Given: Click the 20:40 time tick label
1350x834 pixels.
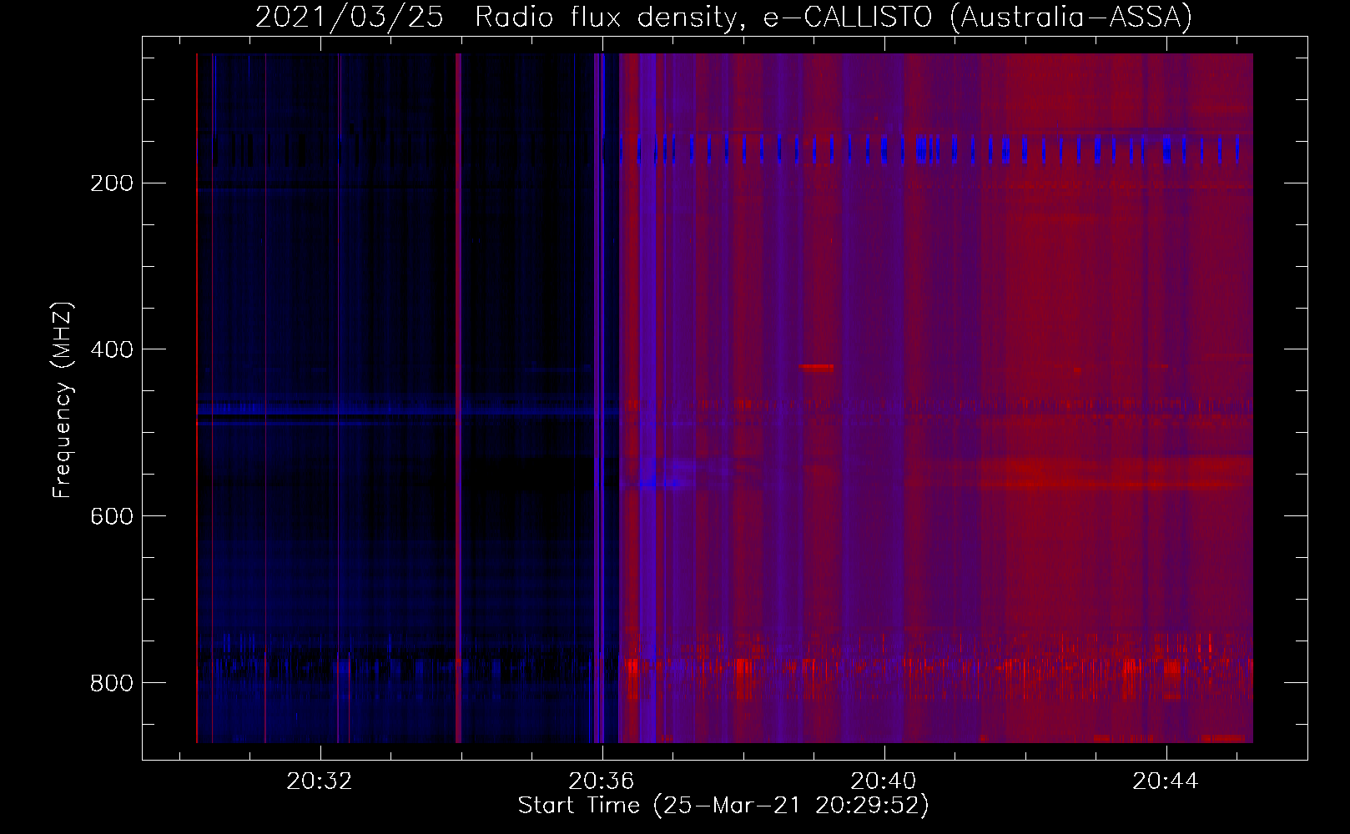Looking at the screenshot, I should point(884,781).
